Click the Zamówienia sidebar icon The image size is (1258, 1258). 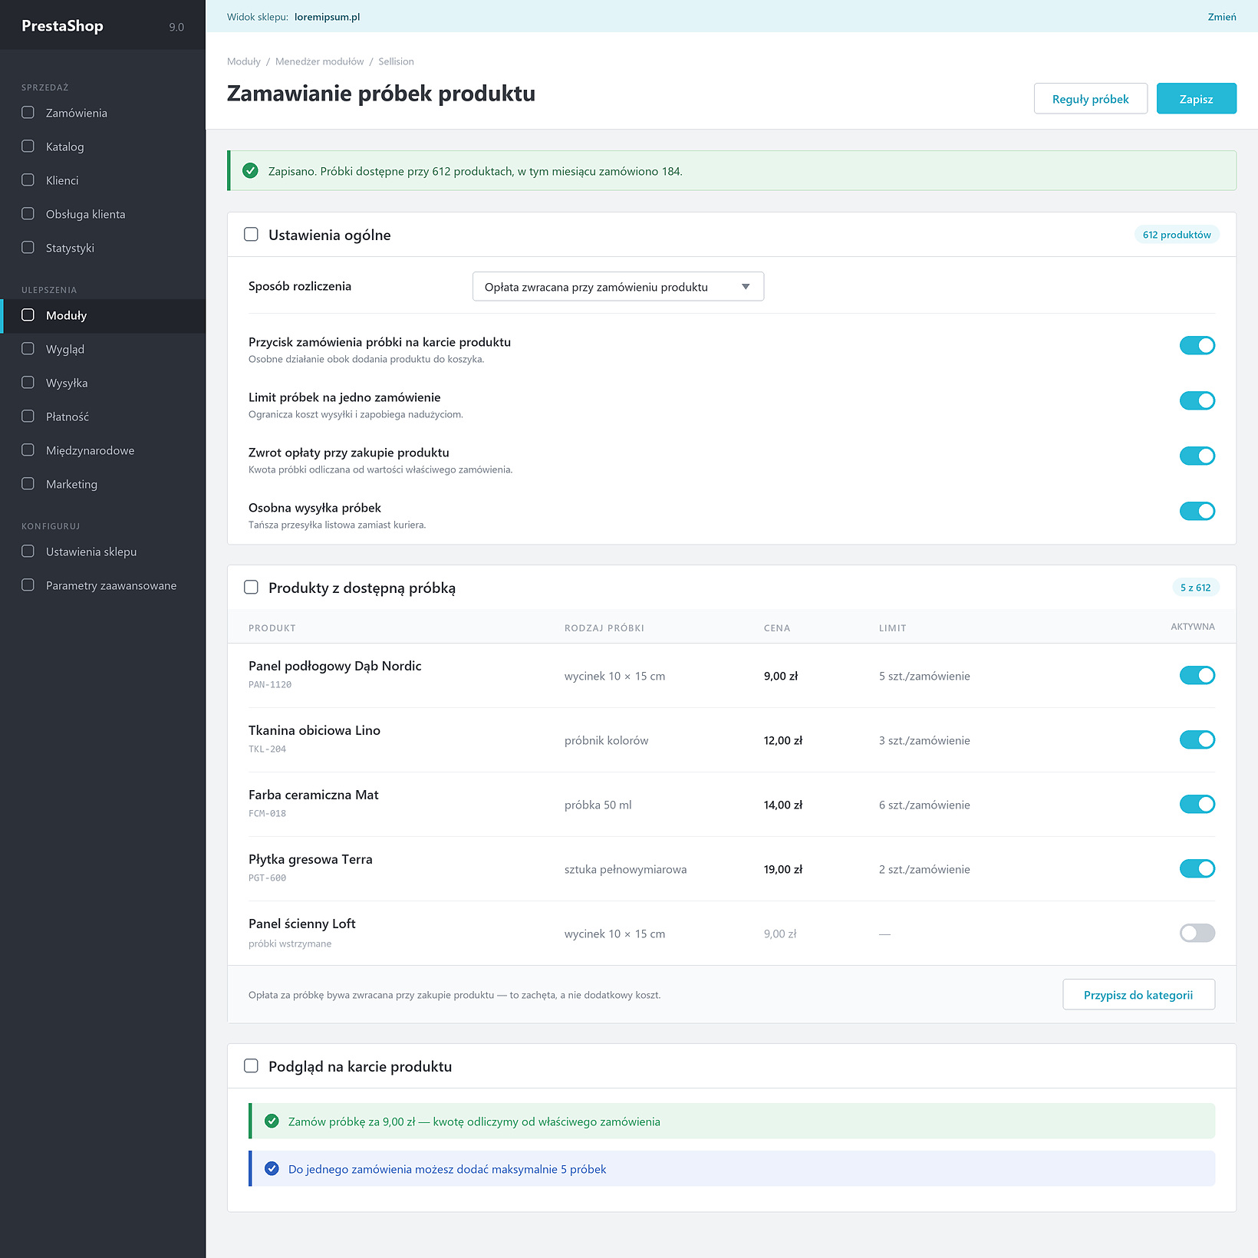[28, 113]
